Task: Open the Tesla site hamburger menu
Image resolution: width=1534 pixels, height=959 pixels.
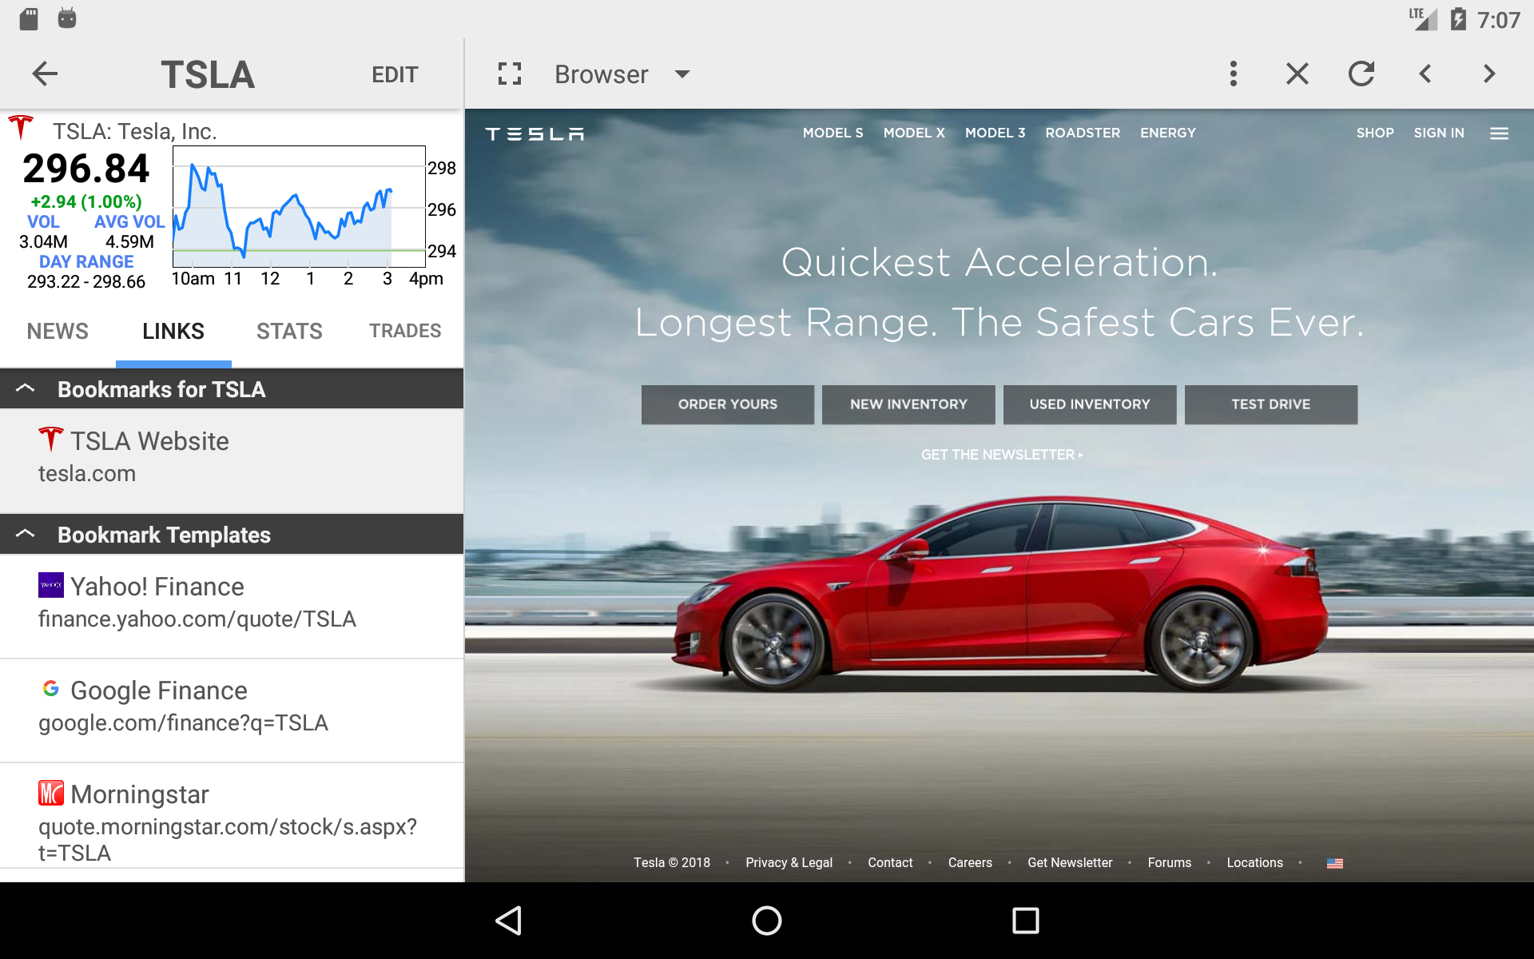Action: pyautogui.click(x=1500, y=133)
